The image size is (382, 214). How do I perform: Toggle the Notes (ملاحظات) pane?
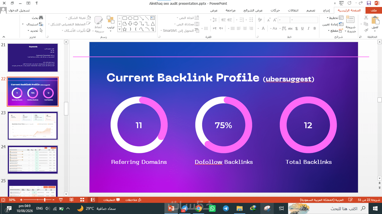pyautogui.click(x=133, y=200)
